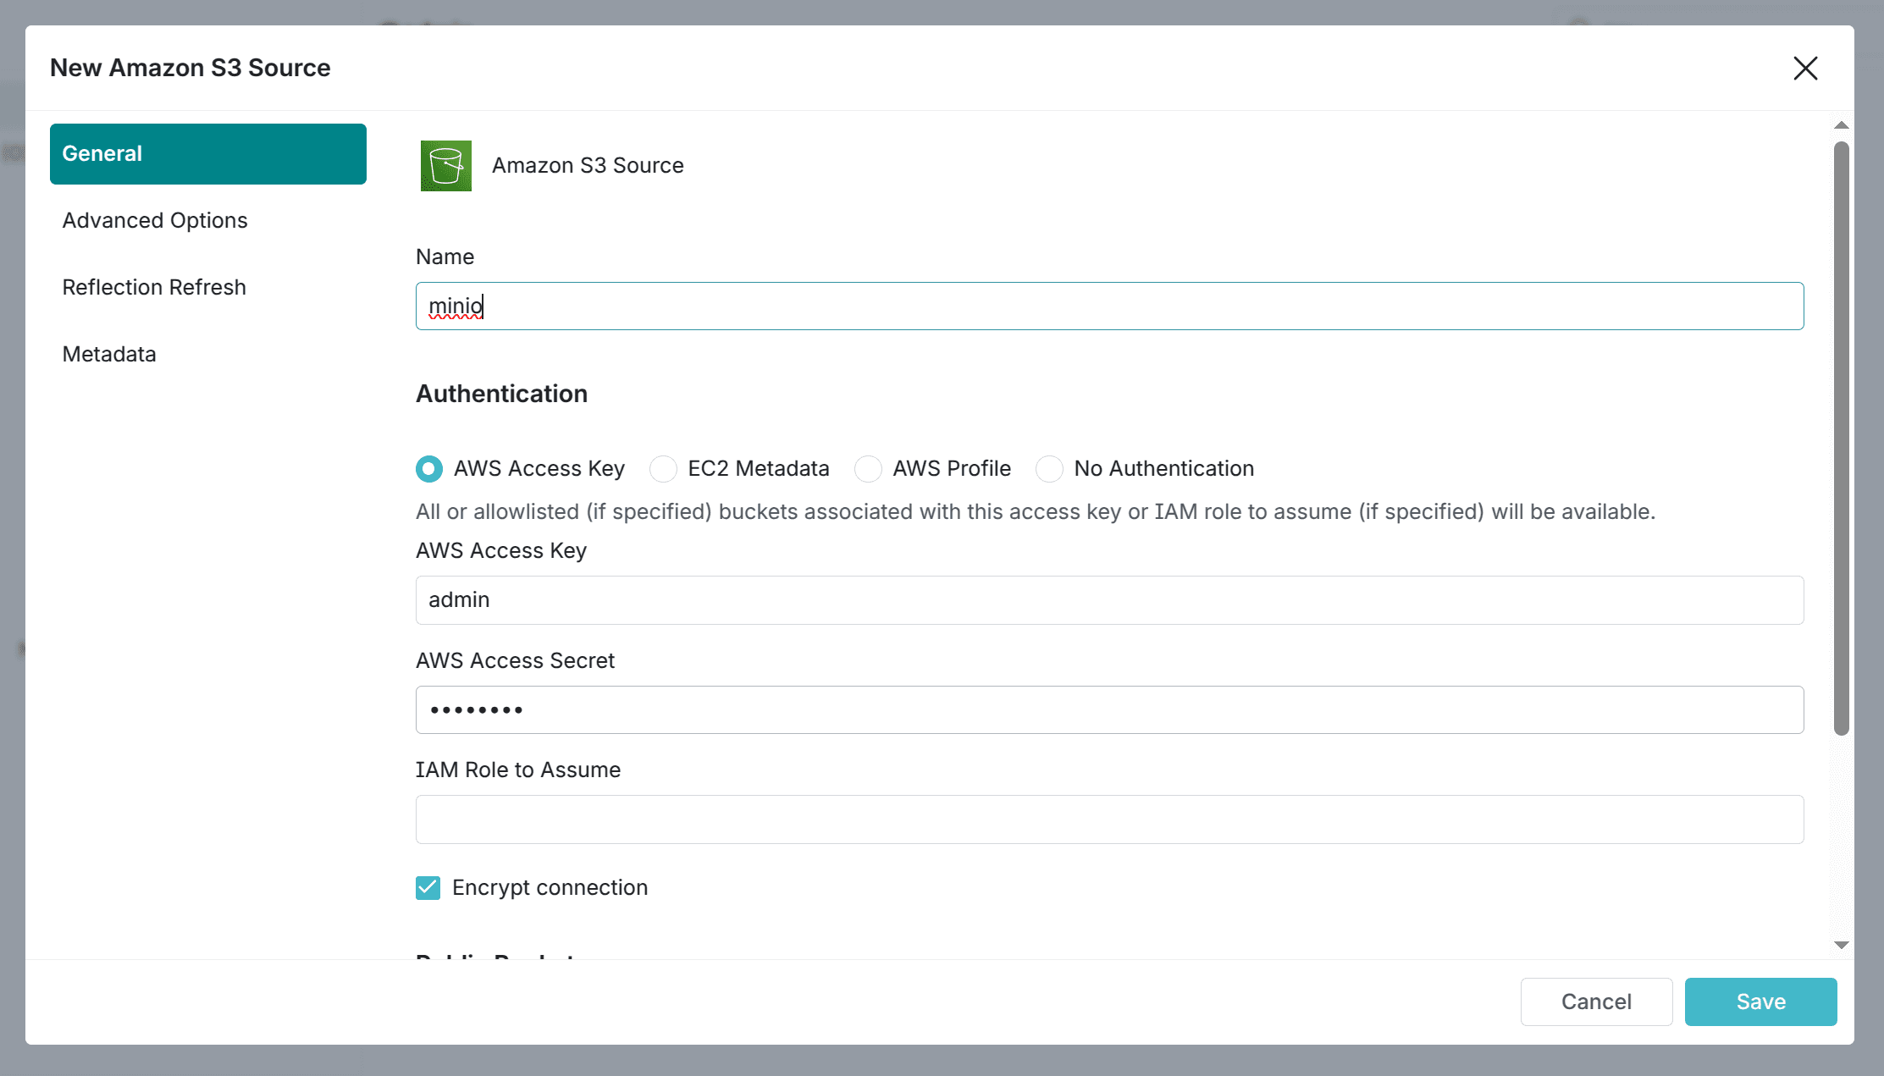This screenshot has width=1884, height=1076.
Task: Click the AWS Access Secret field
Action: click(1109, 710)
